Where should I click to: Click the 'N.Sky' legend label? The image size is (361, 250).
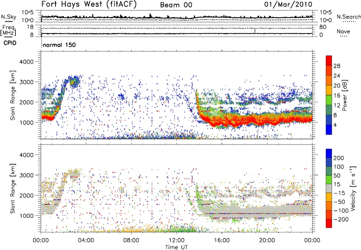tap(9, 17)
